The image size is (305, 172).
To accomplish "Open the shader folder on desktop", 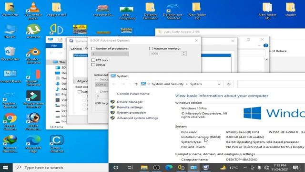I will pyautogui.click(x=290, y=9).
